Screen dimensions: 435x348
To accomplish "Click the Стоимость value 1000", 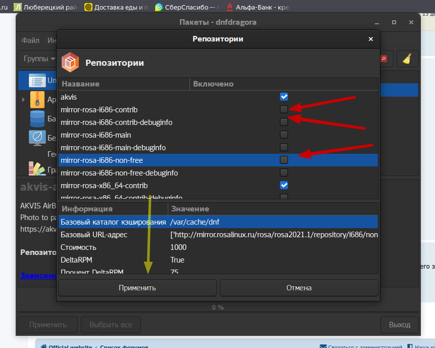I will (178, 247).
